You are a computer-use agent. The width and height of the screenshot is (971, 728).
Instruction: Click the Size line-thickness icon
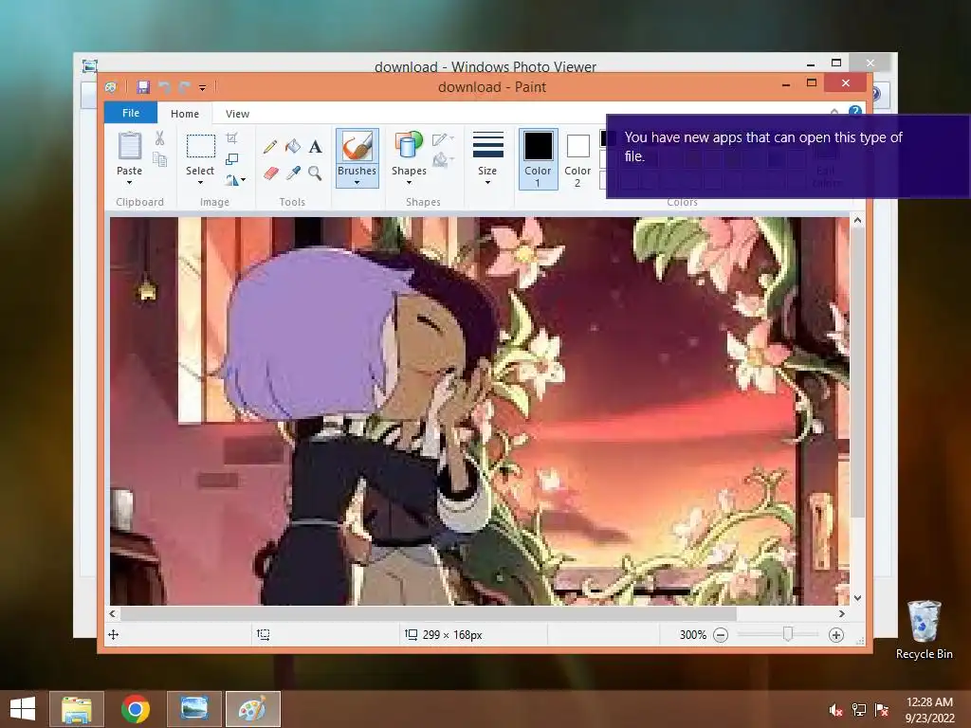click(x=488, y=145)
